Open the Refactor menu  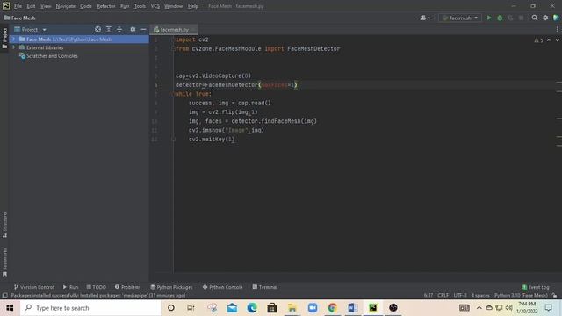[x=106, y=6]
